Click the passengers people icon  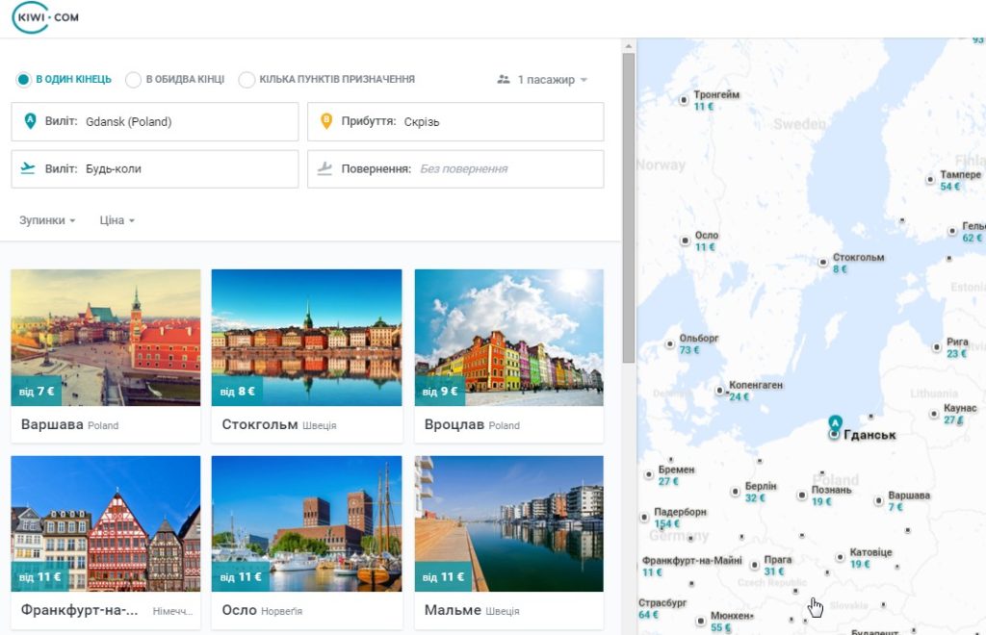tap(503, 79)
